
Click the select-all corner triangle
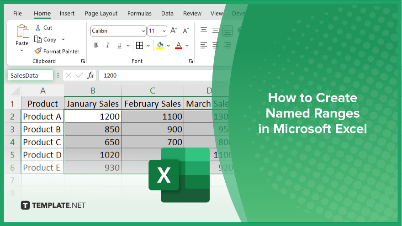tap(16, 91)
